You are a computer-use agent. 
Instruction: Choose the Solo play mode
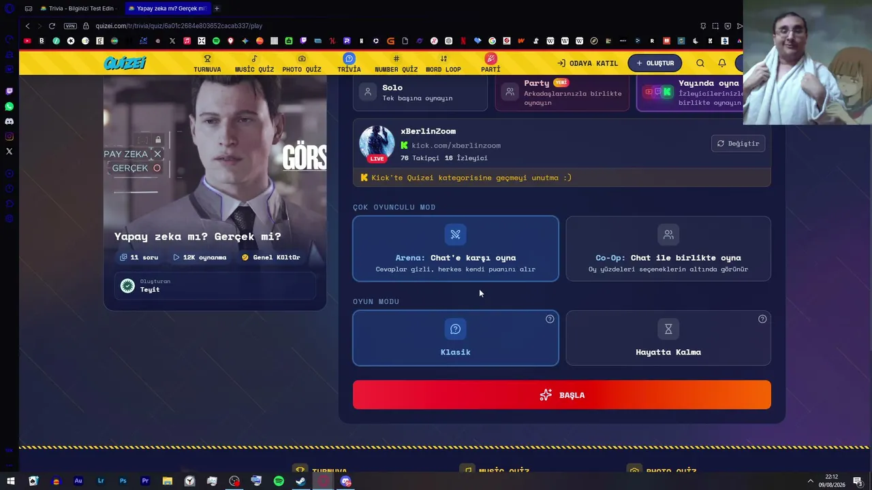coord(420,93)
